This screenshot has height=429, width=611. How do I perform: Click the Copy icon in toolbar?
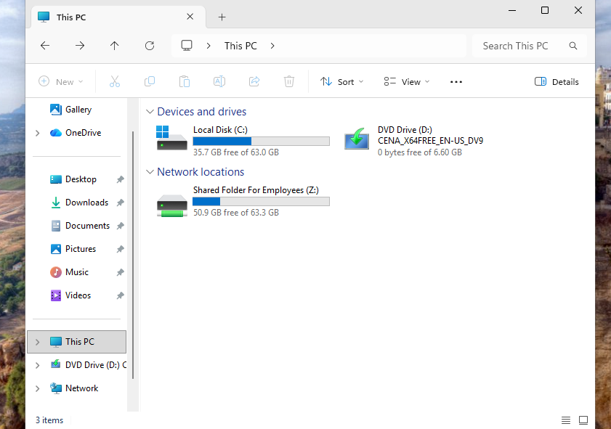(x=150, y=82)
